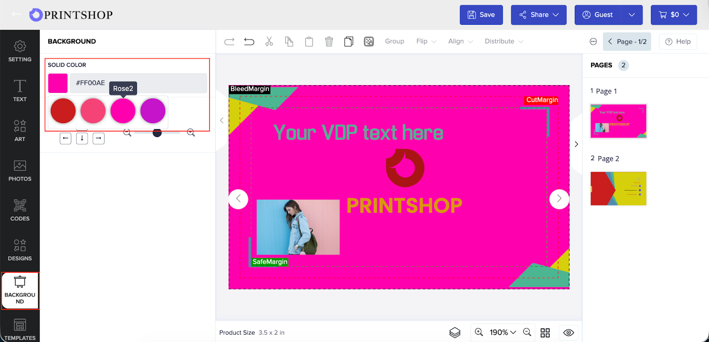
Task: Click the Help button
Action: pyautogui.click(x=678, y=42)
